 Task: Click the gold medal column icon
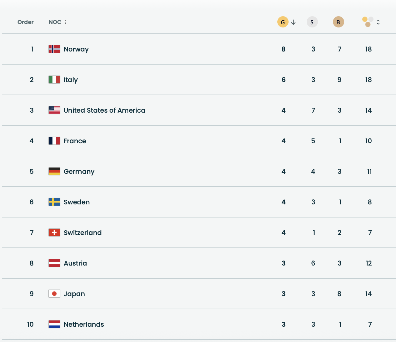pyautogui.click(x=283, y=22)
